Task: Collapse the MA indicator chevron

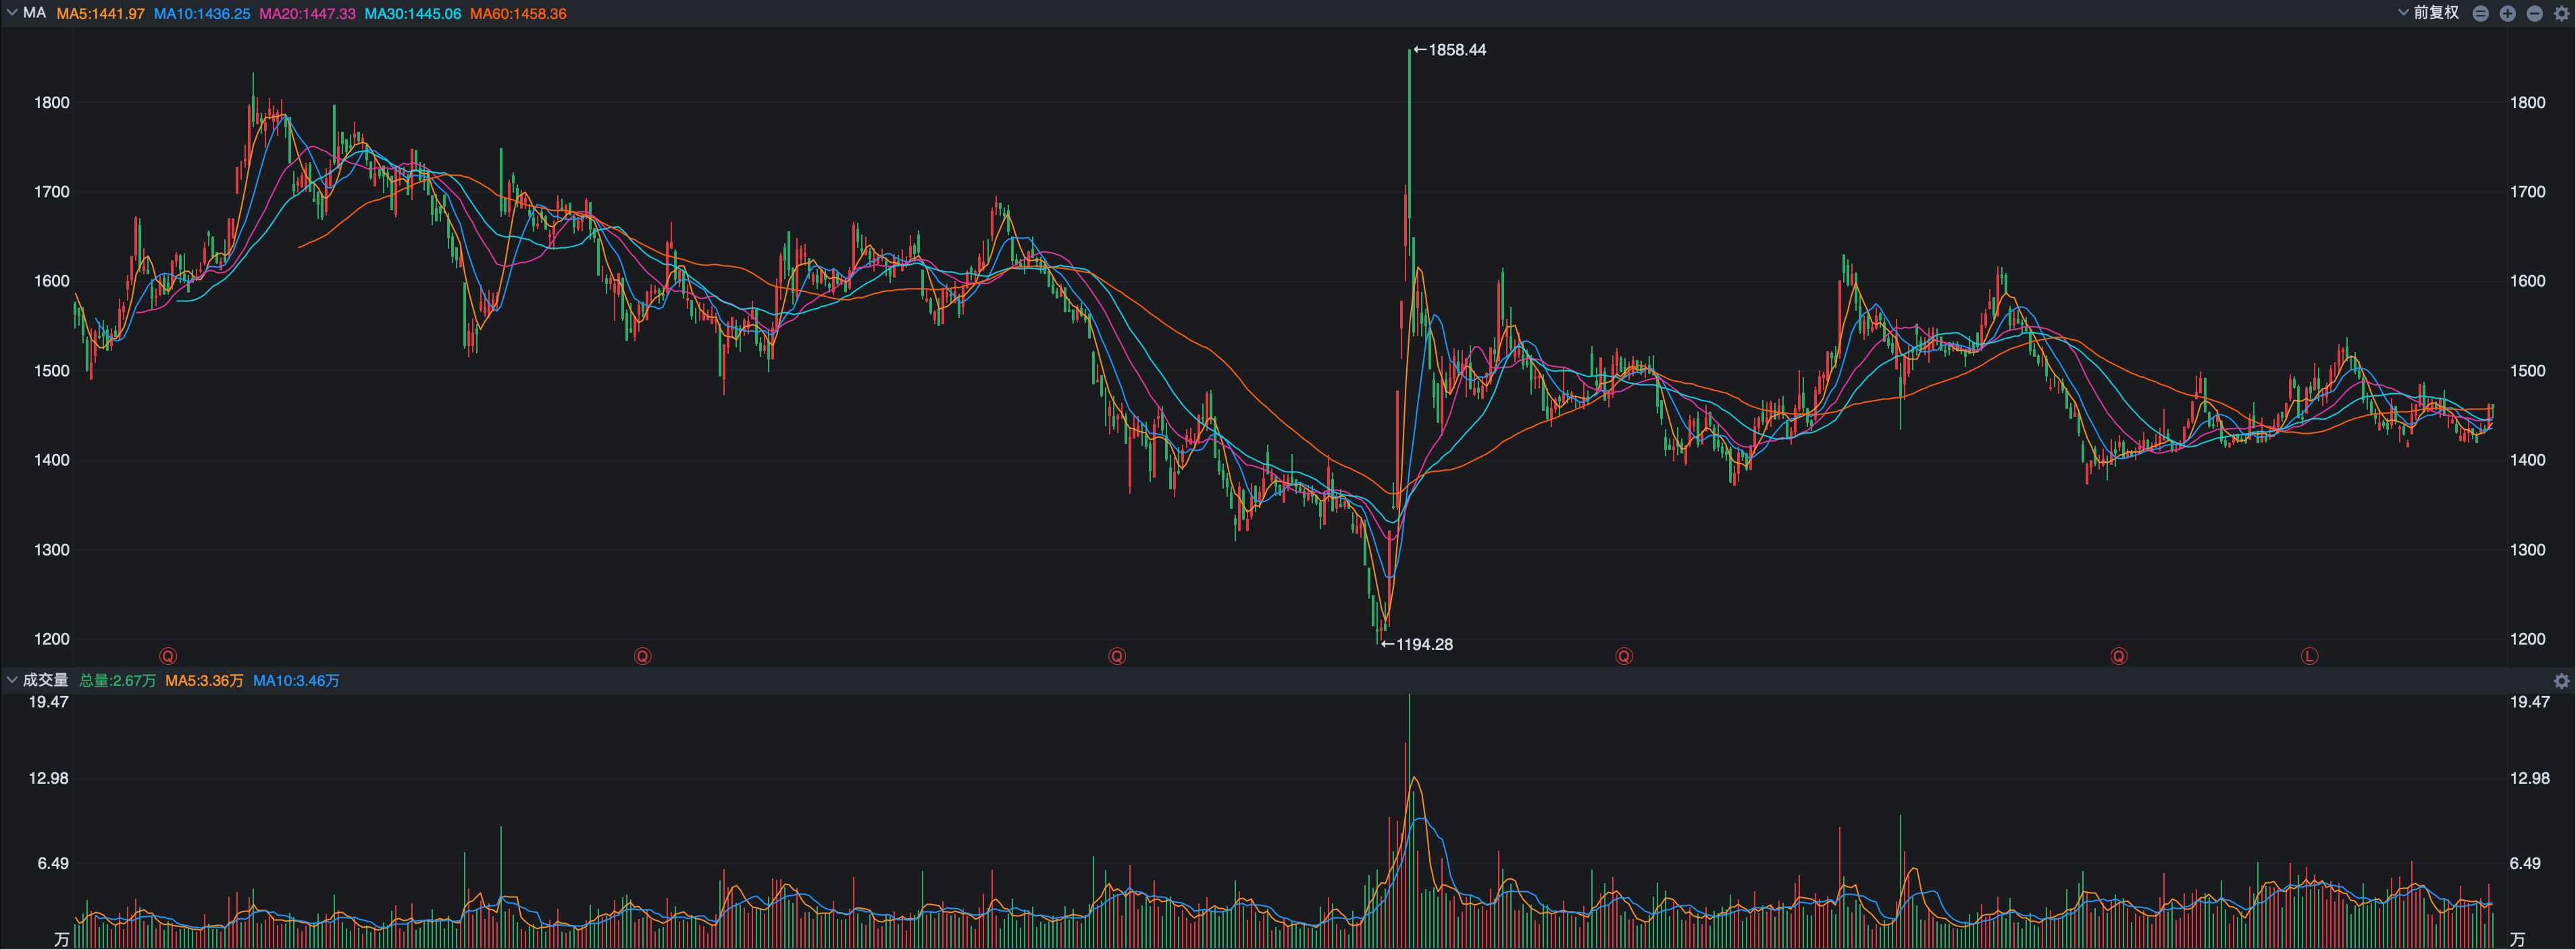Action: [x=12, y=13]
